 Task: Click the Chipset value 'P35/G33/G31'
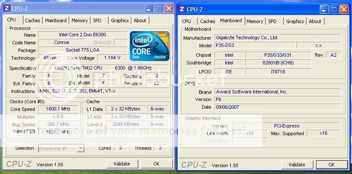[278, 55]
